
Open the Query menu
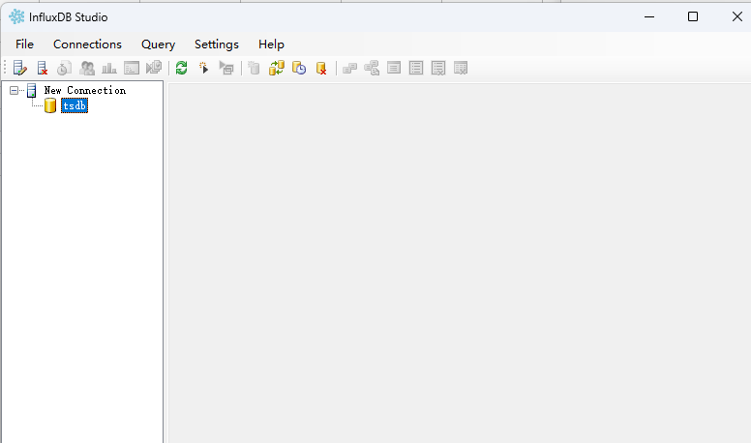pos(158,44)
